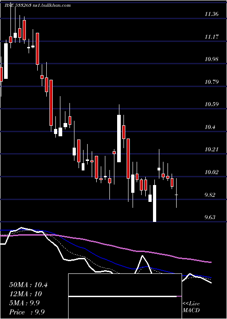Click the 10.79 price axis label
227x319 pixels.
212,82
